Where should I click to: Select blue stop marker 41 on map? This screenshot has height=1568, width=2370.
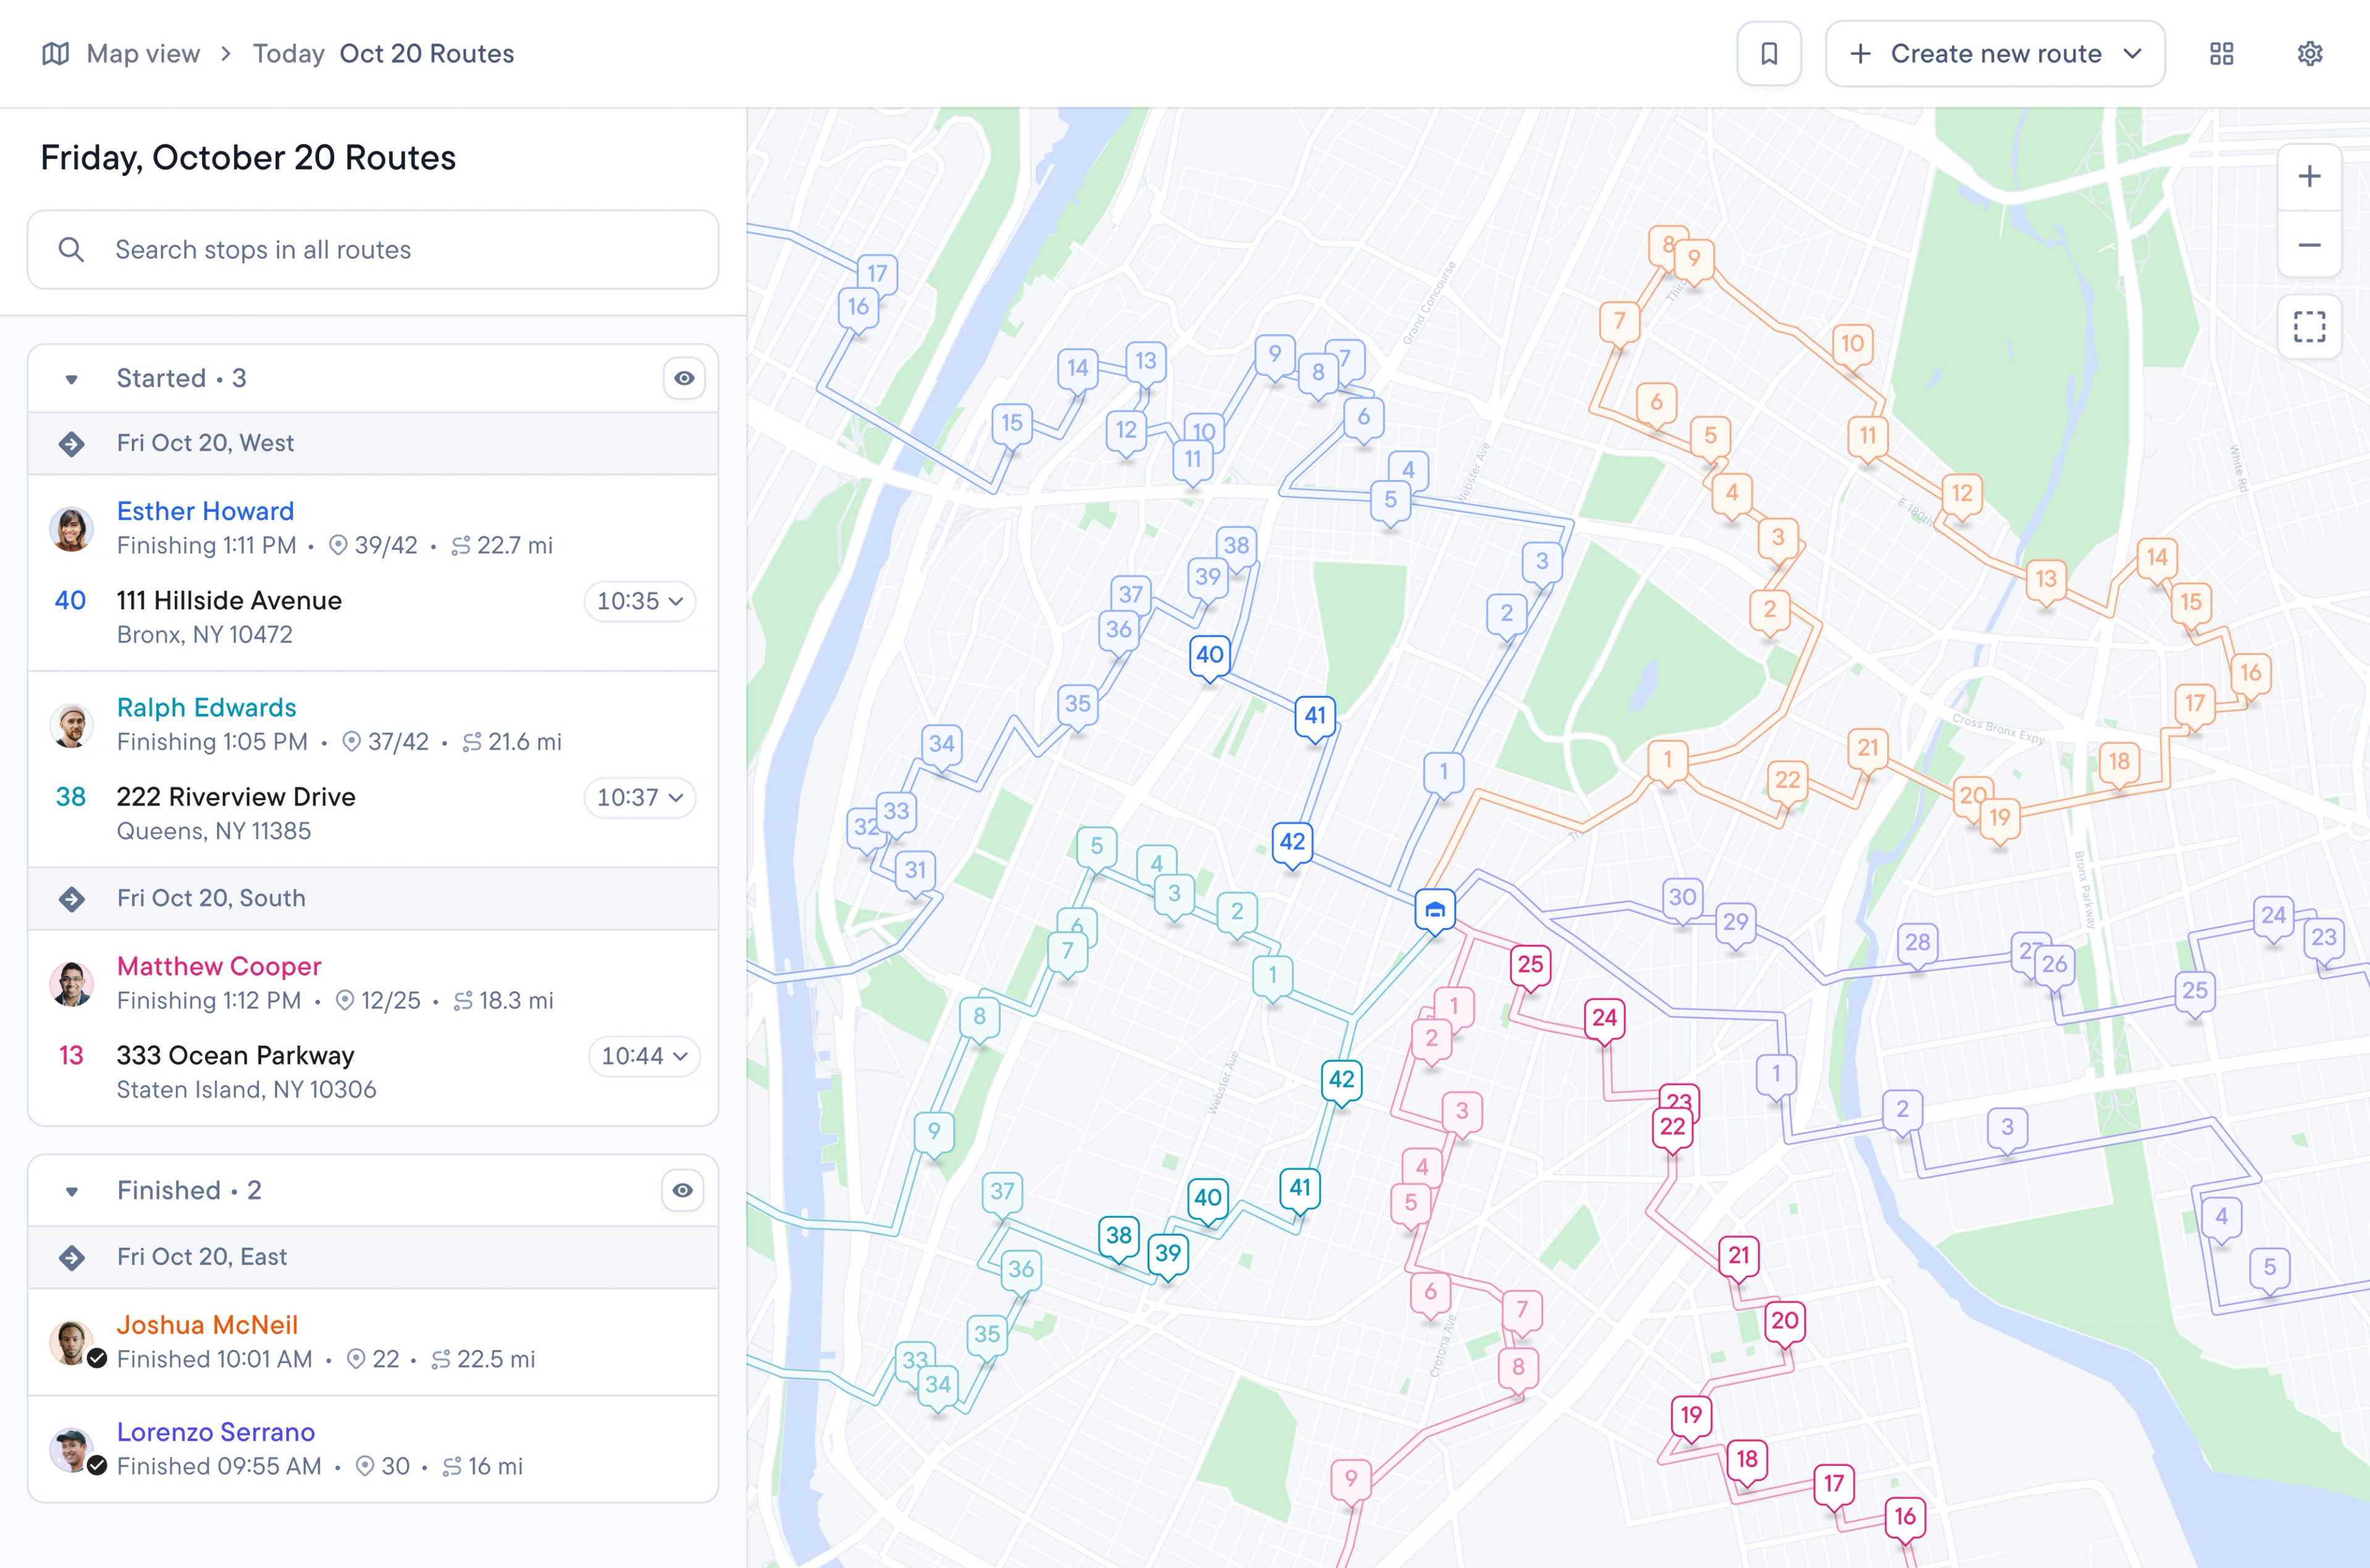[1315, 717]
